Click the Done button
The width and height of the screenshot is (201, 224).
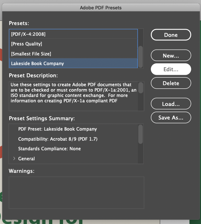(x=171, y=35)
